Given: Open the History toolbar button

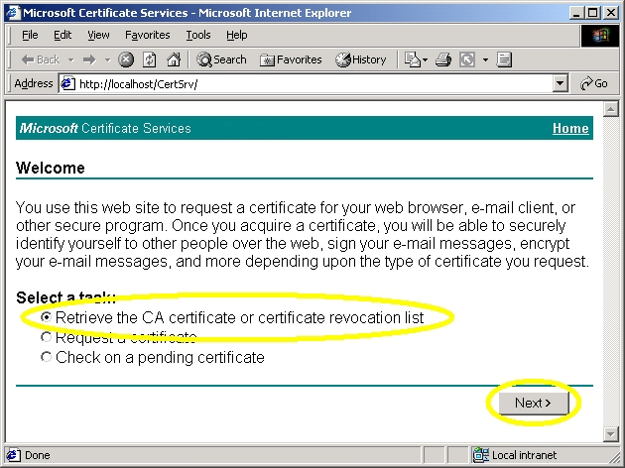Looking at the screenshot, I should coord(361,59).
